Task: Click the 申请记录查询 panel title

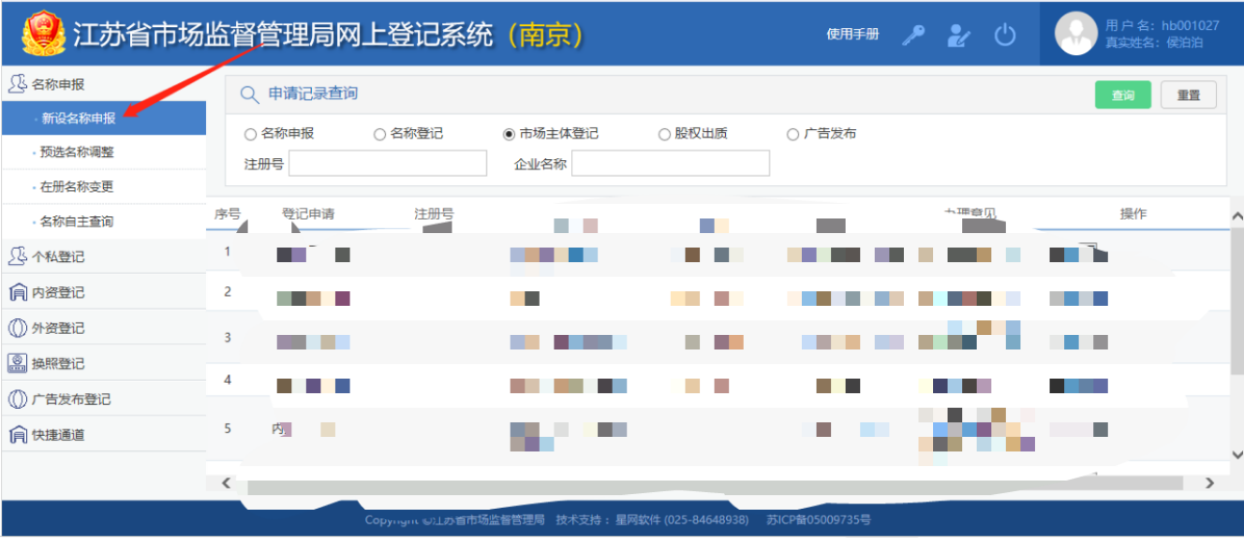Action: point(313,94)
